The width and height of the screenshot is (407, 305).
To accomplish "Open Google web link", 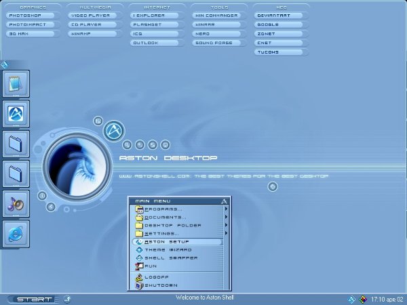I will point(279,24).
